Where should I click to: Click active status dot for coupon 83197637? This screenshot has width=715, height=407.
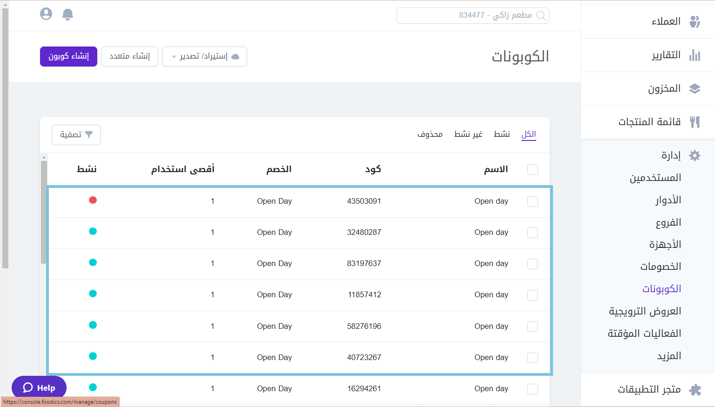(93, 262)
